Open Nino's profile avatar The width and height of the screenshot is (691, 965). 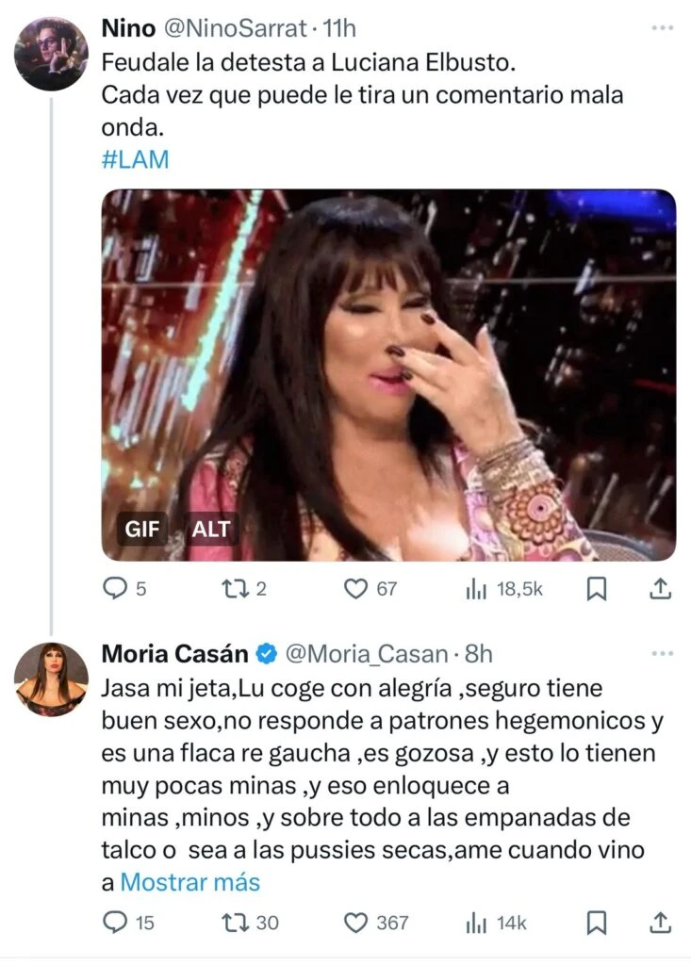(x=52, y=53)
